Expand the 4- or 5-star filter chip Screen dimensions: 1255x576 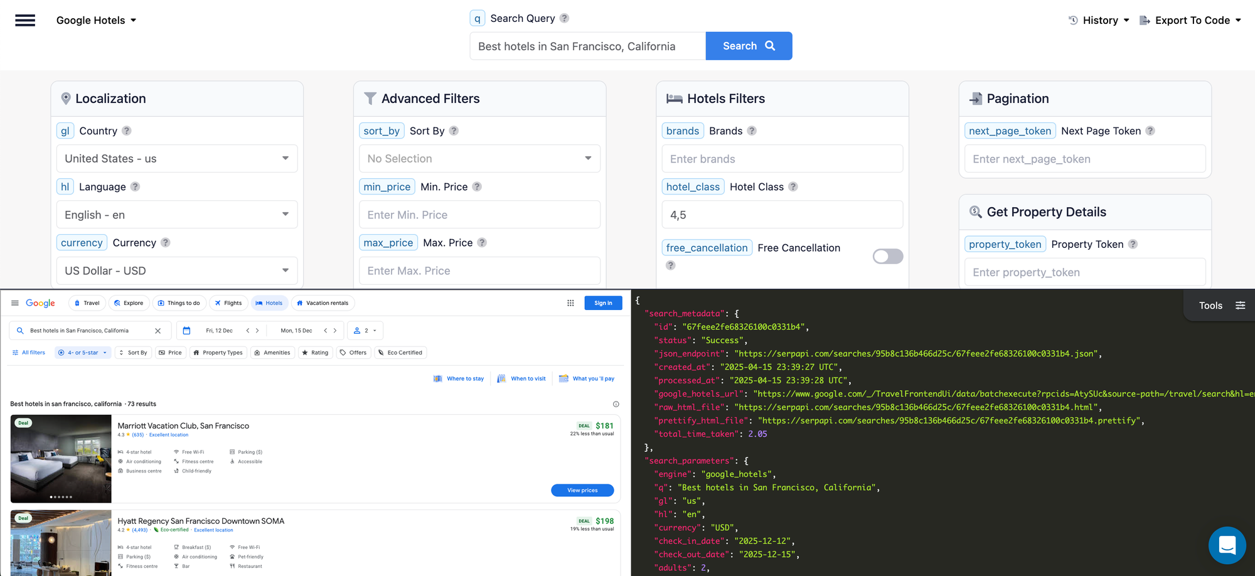click(83, 353)
